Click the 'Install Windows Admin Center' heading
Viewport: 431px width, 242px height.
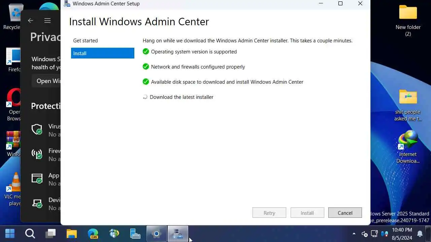click(x=139, y=22)
